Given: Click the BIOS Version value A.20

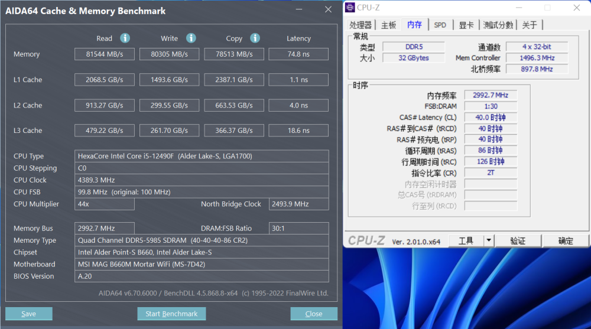Looking at the screenshot, I should point(202,276).
